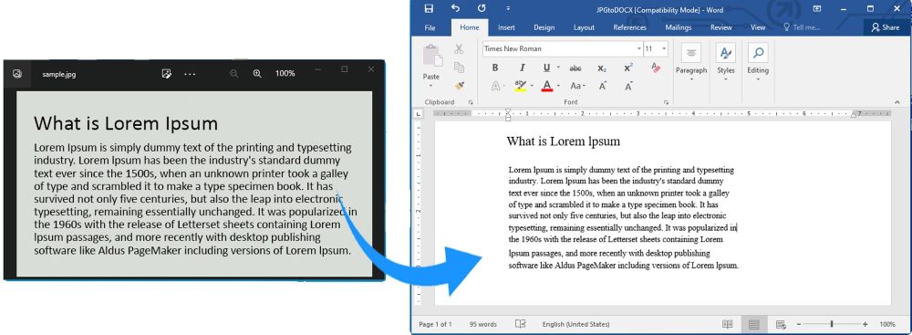Select the Home ribbon tab

[470, 27]
